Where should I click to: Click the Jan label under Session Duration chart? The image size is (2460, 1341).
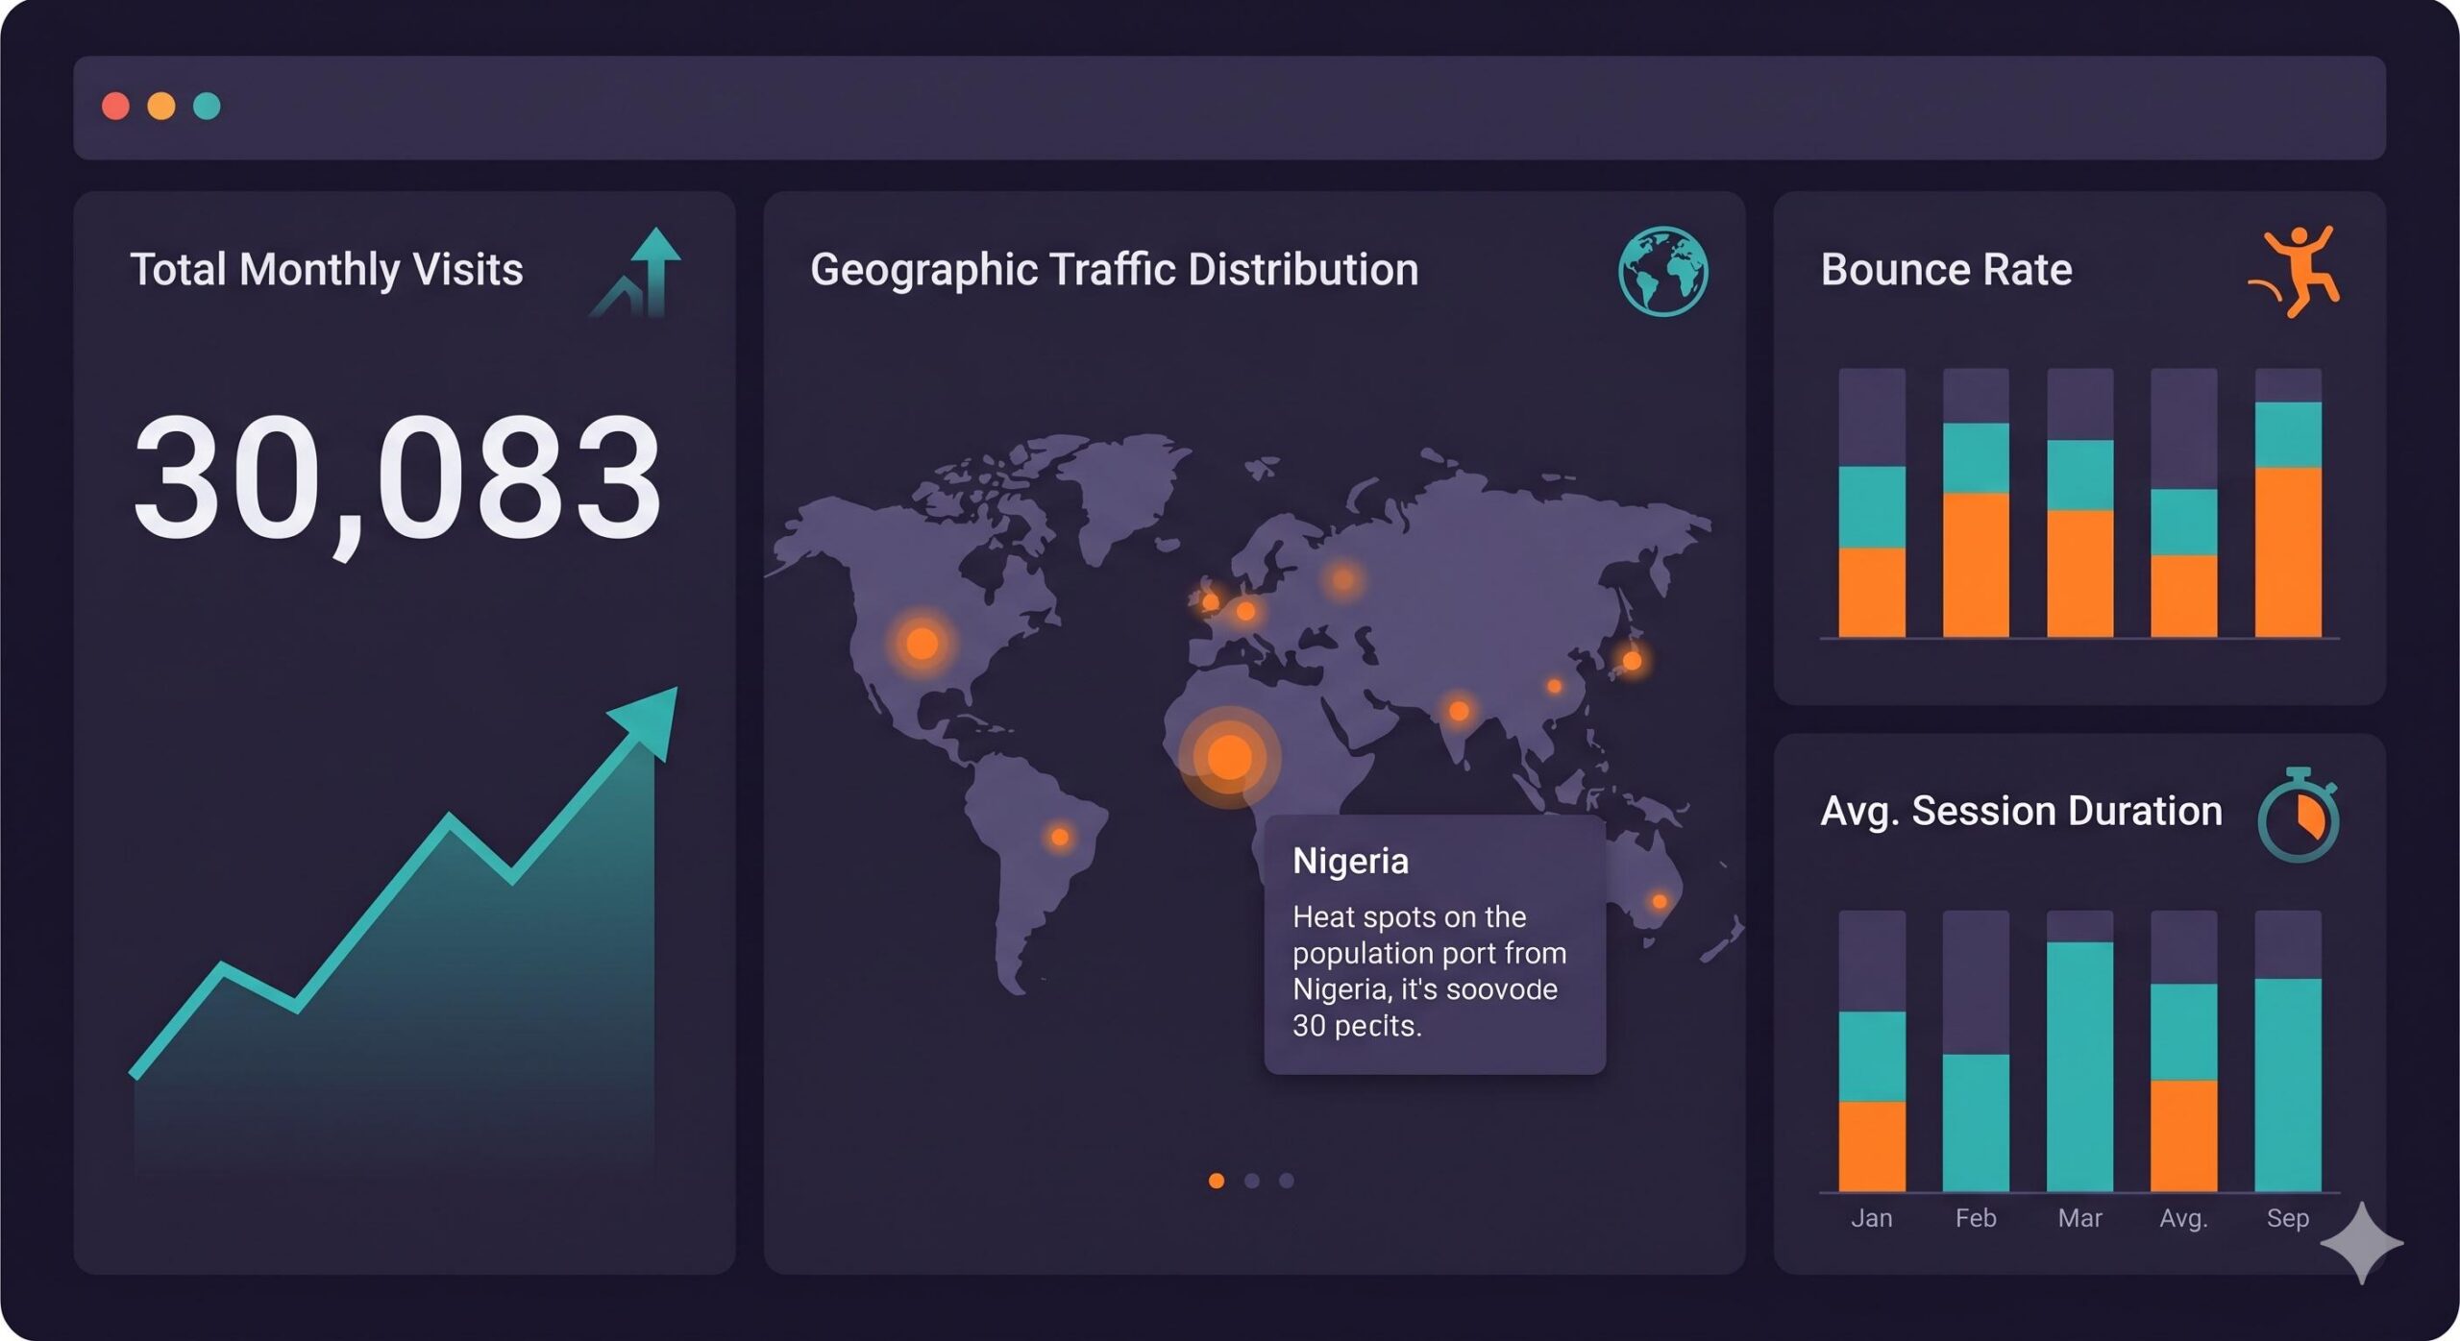click(x=1872, y=1218)
